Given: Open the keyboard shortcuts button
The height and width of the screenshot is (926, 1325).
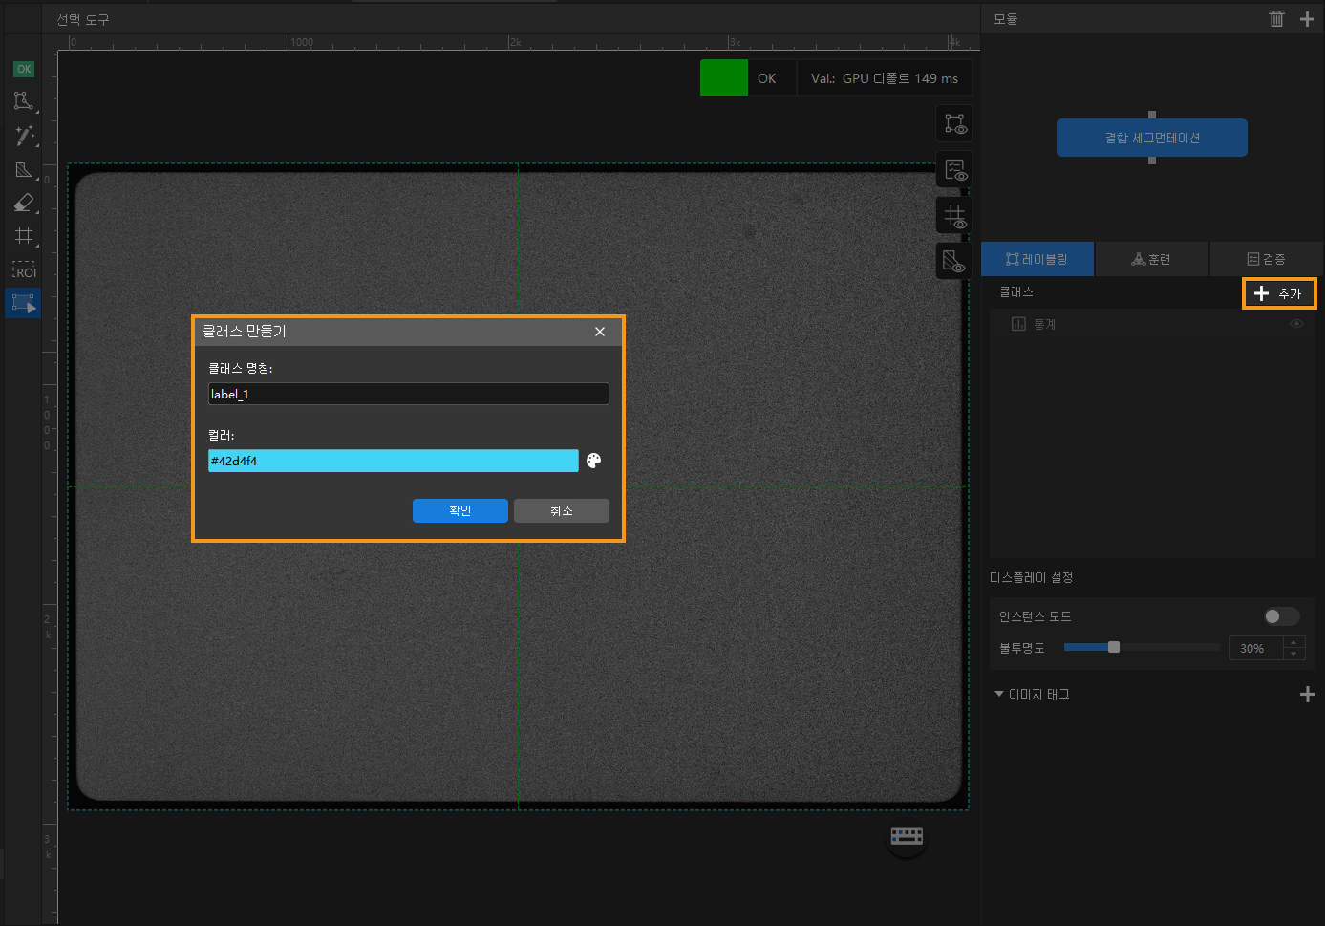Looking at the screenshot, I should pos(907,836).
